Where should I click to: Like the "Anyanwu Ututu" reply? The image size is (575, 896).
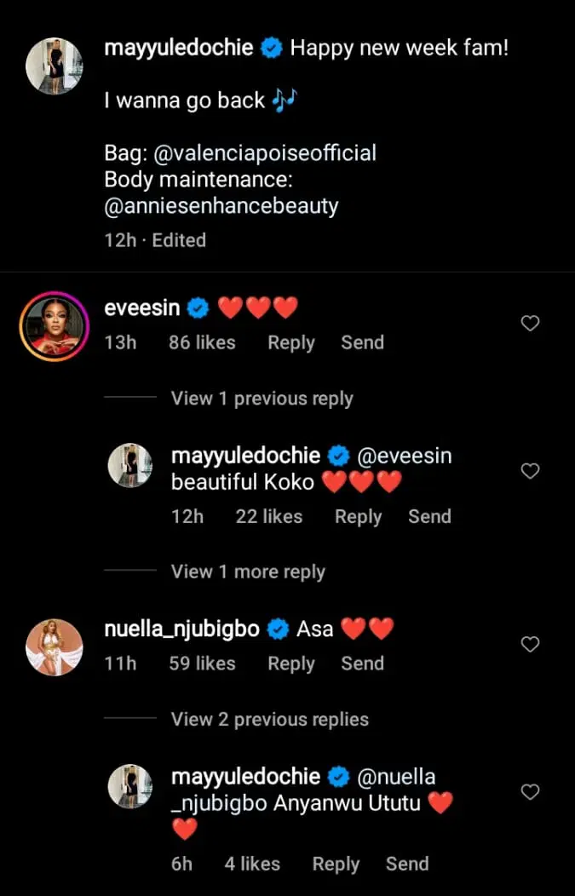pos(530,792)
